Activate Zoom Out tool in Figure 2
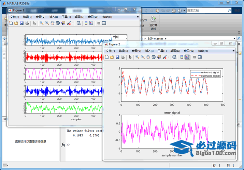 tap(143, 57)
